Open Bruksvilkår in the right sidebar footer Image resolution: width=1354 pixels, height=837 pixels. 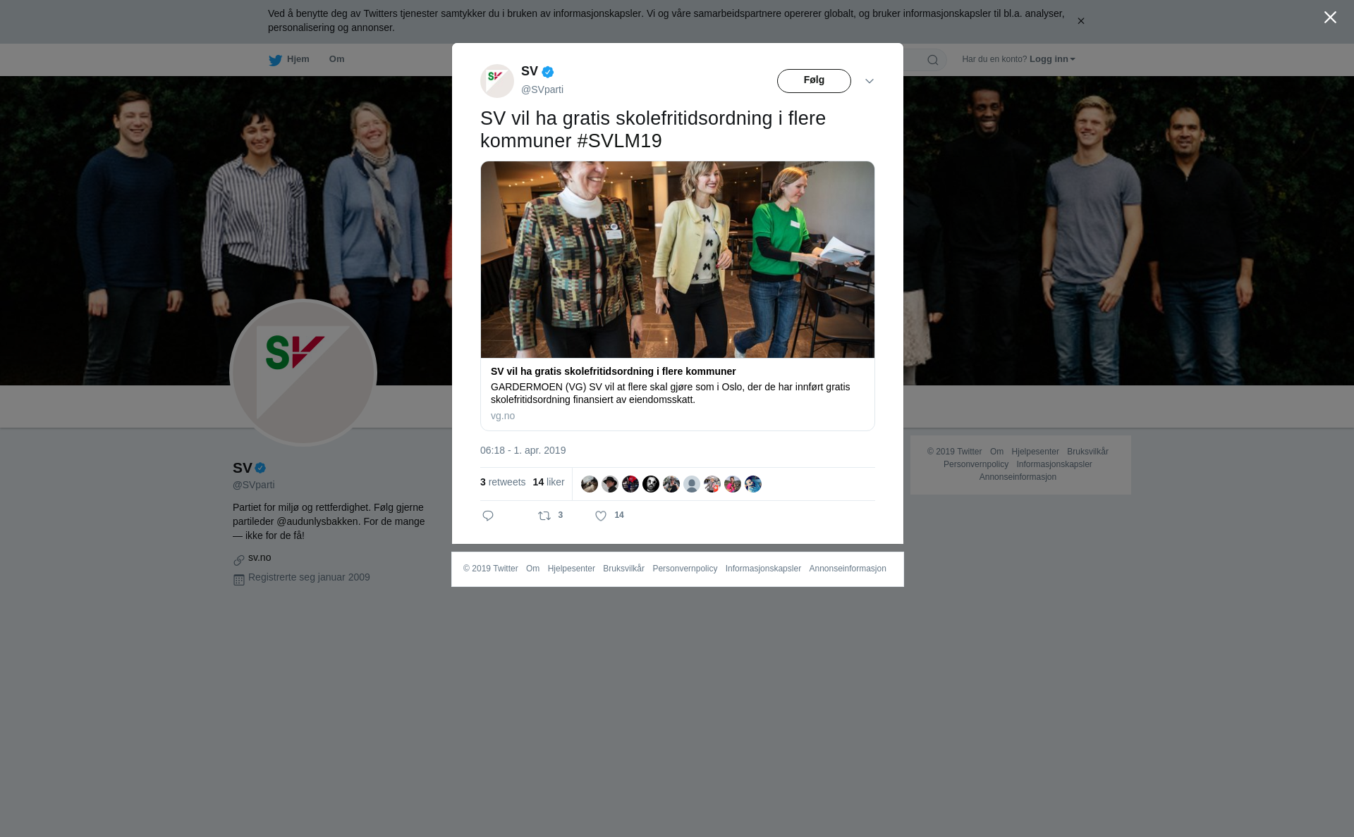point(1087,452)
